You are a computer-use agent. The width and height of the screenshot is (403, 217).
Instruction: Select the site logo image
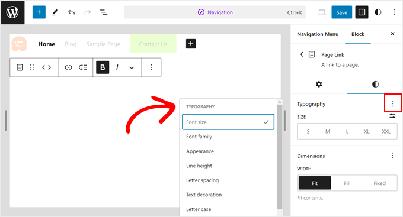(19, 44)
